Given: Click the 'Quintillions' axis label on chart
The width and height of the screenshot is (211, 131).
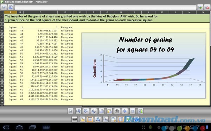Looking at the screenshot, I should click(95, 68).
